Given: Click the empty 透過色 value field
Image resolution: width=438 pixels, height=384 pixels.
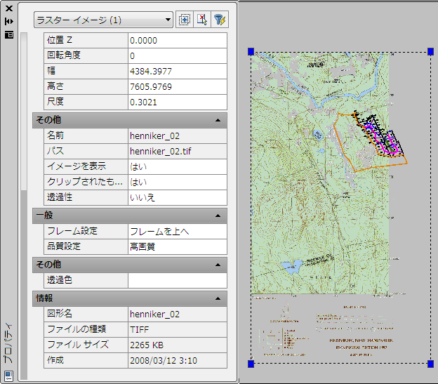Looking at the screenshot, I should 178,280.
